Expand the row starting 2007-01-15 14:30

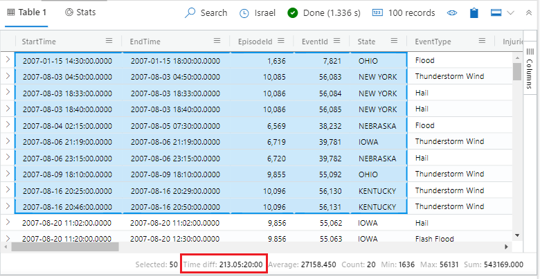point(8,60)
